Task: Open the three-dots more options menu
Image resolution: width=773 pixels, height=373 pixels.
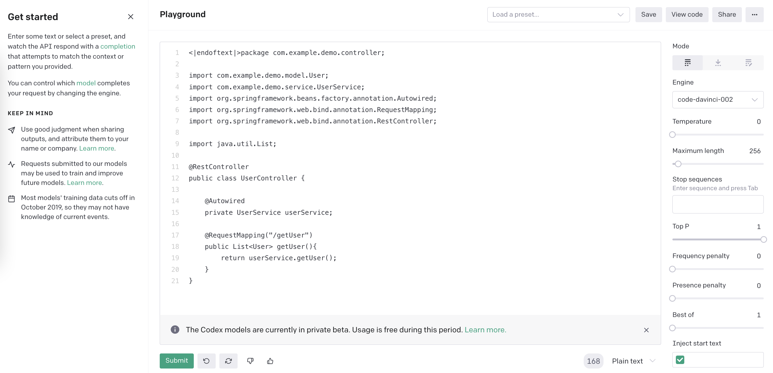Action: (755, 15)
